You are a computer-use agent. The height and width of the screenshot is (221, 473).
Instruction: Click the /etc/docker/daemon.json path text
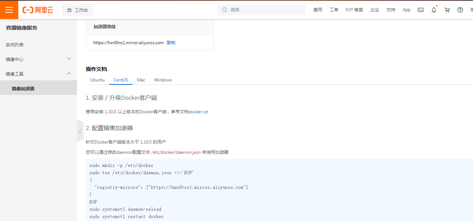tap(176, 152)
